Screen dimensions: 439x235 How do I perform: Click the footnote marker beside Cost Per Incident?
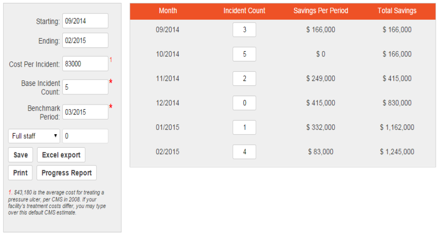(x=111, y=60)
